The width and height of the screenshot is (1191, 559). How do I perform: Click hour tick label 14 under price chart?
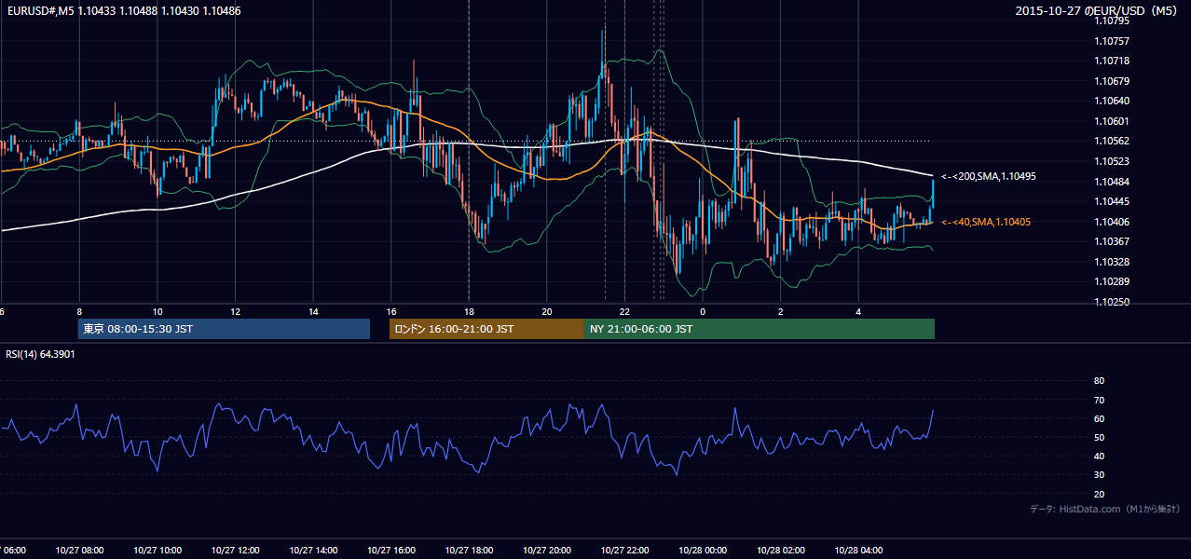pyautogui.click(x=313, y=312)
